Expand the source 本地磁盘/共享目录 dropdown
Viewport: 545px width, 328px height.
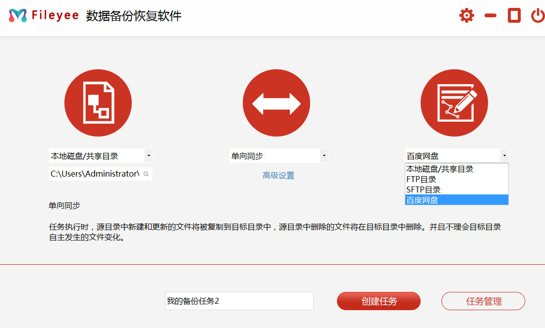coord(148,156)
